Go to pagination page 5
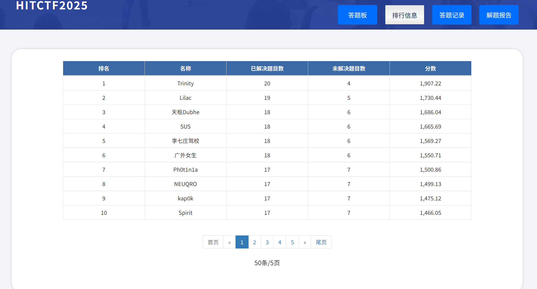Screen dimensions: 537x289 (x=292, y=242)
